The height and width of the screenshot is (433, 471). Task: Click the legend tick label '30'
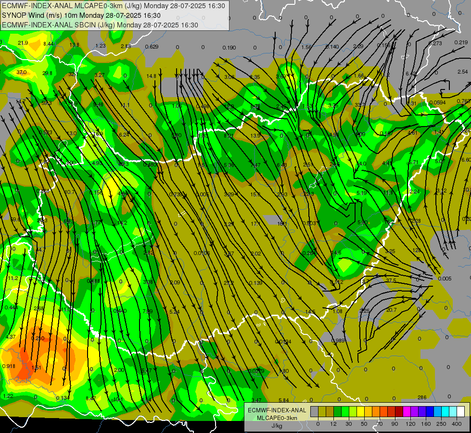(x=349, y=424)
